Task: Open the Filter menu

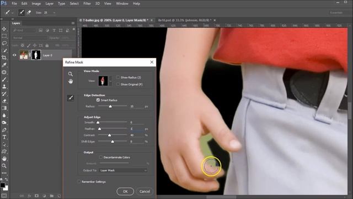Action: tap(87, 3)
